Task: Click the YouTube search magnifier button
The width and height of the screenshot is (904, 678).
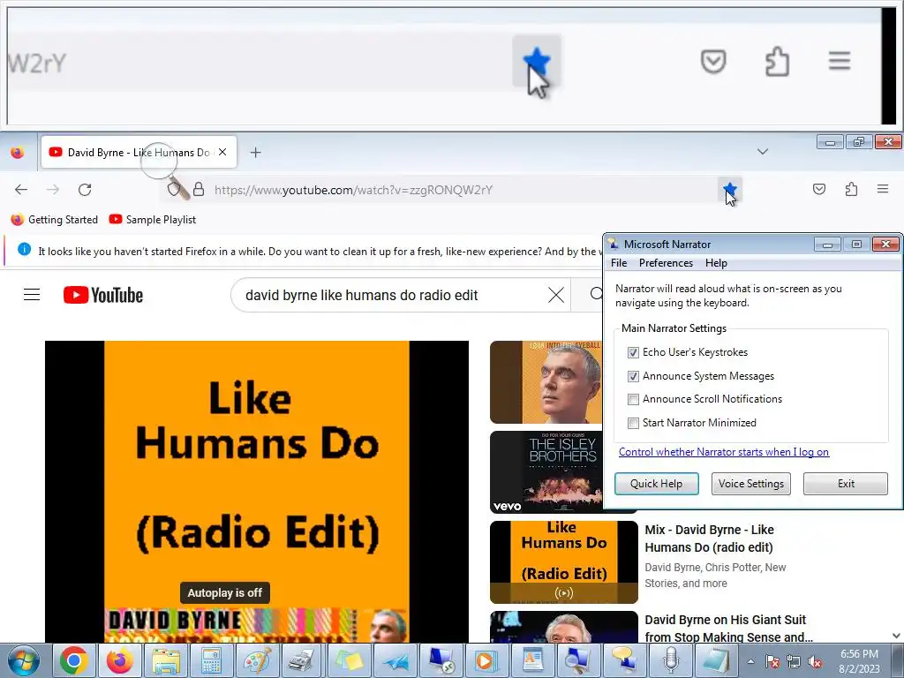Action: pos(597,295)
